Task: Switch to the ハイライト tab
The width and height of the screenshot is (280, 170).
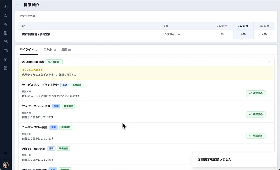Action: [29, 49]
